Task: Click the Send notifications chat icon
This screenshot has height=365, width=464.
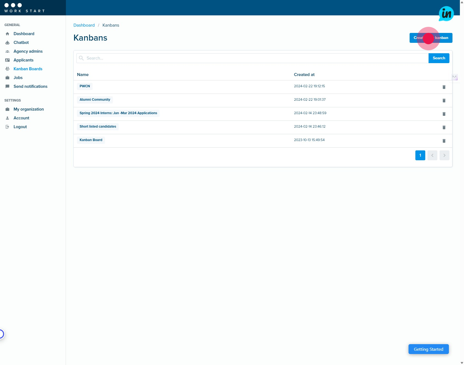Action: [x=7, y=86]
